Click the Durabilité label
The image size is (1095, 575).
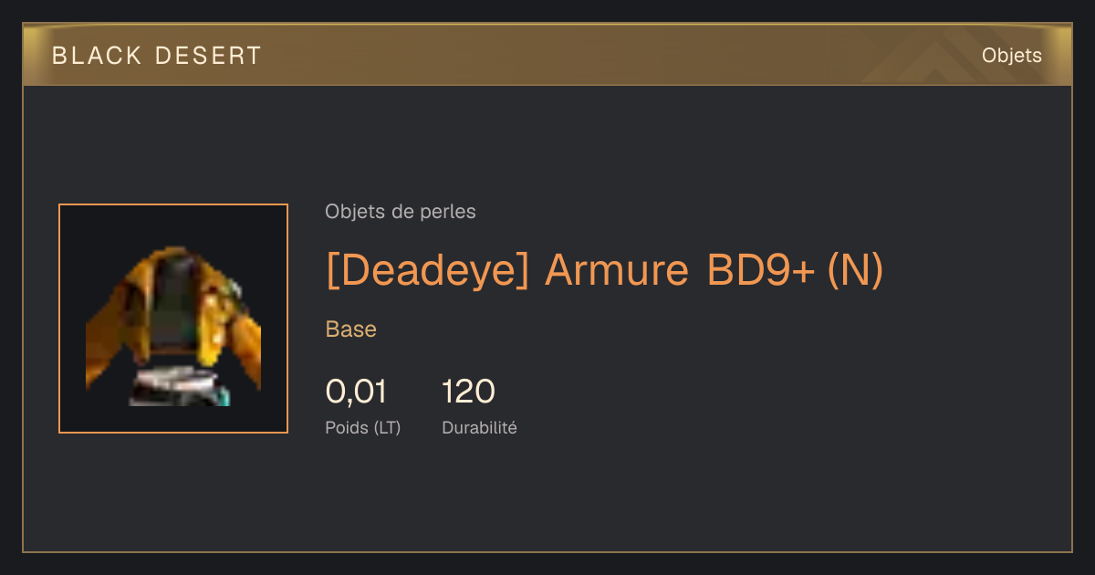(479, 427)
